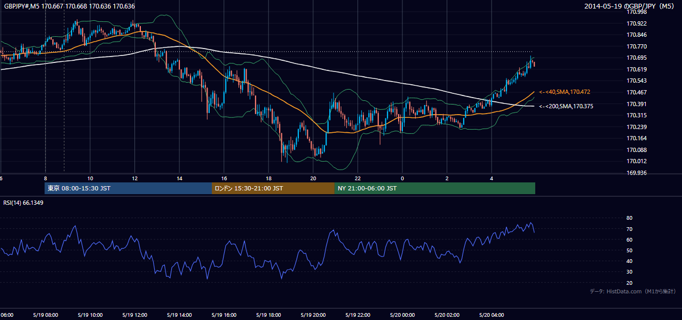Click RSI scale value 50
The height and width of the screenshot is (320, 682).
click(630, 251)
